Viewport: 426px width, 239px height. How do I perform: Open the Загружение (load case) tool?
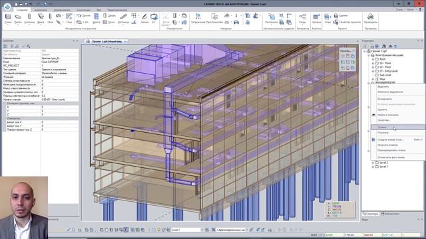click(x=198, y=19)
